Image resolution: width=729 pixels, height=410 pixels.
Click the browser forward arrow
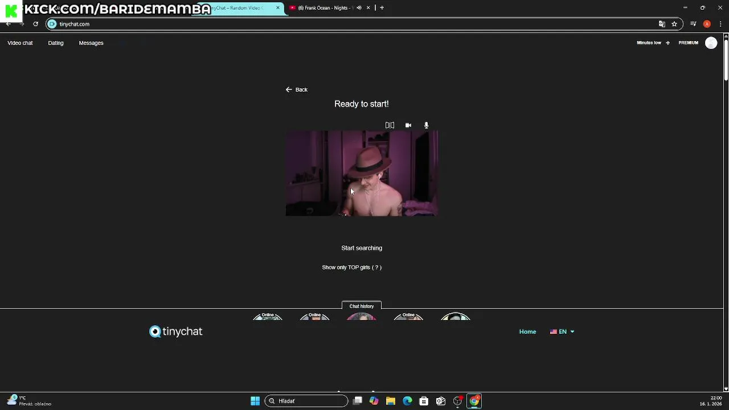[22, 24]
